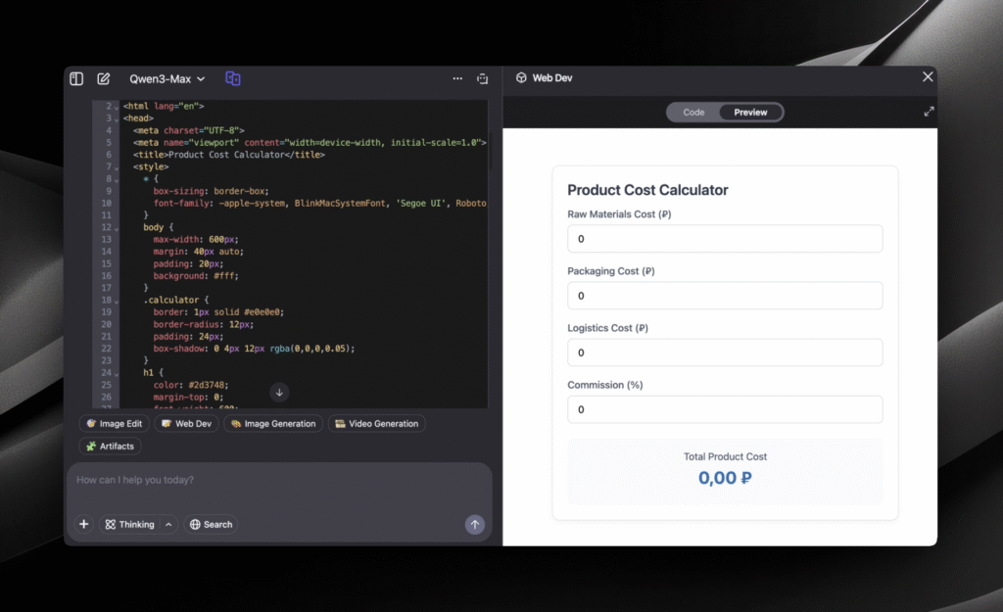Image resolution: width=1003 pixels, height=612 pixels.
Task: Toggle the sidebar panel icon
Action: pos(76,78)
